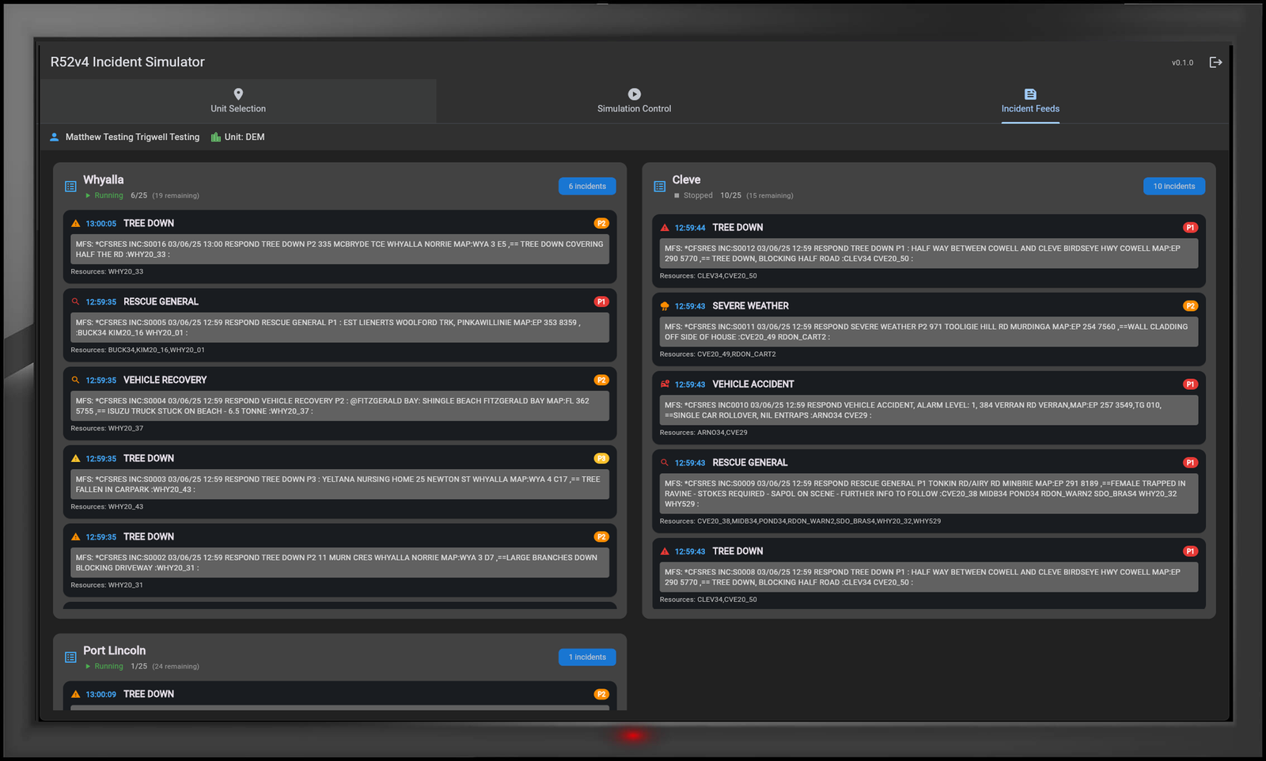This screenshot has height=761, width=1266.
Task: Click the P1 badge on the Vehicle Accident incident
Action: coord(1190,384)
